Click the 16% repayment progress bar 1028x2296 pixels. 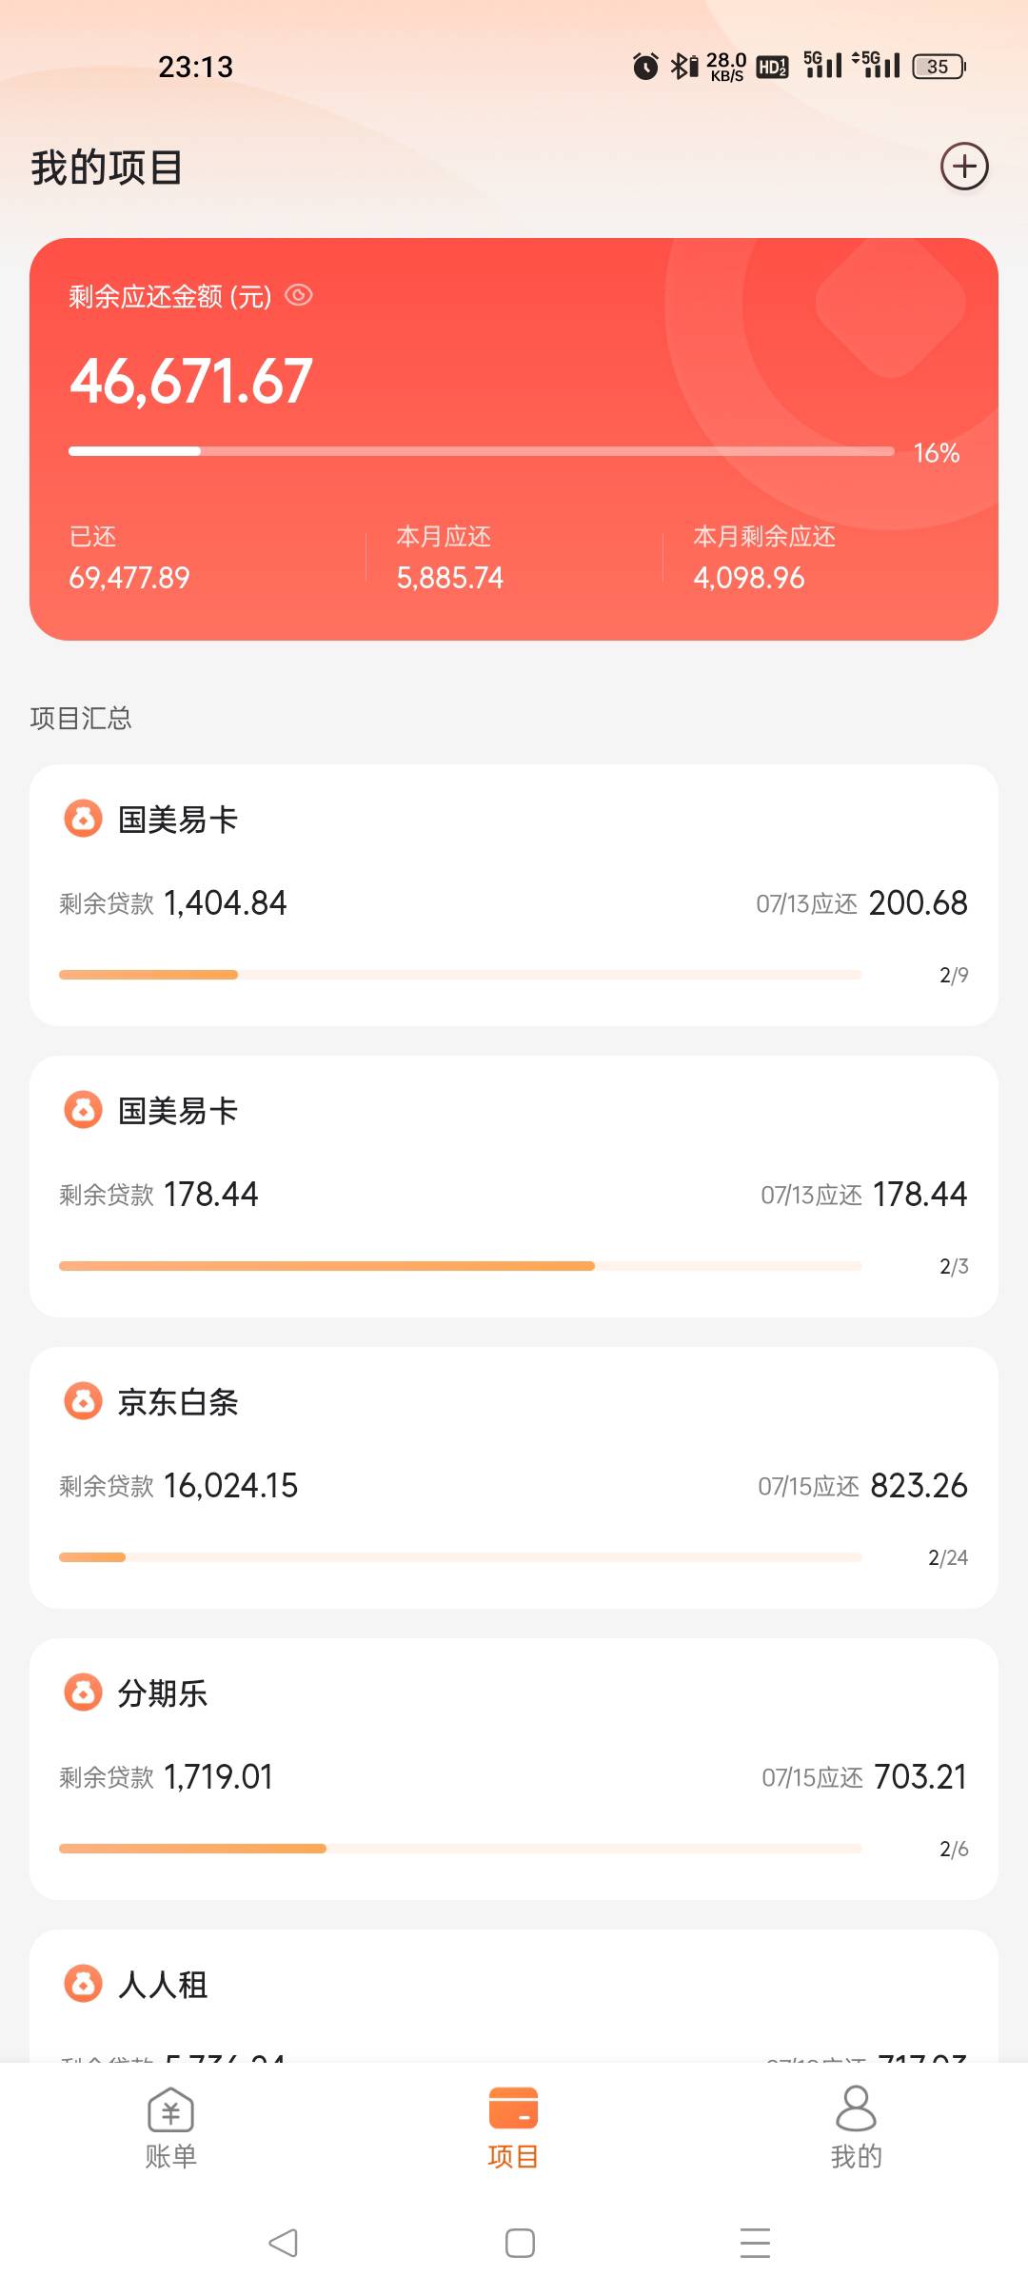click(x=482, y=451)
